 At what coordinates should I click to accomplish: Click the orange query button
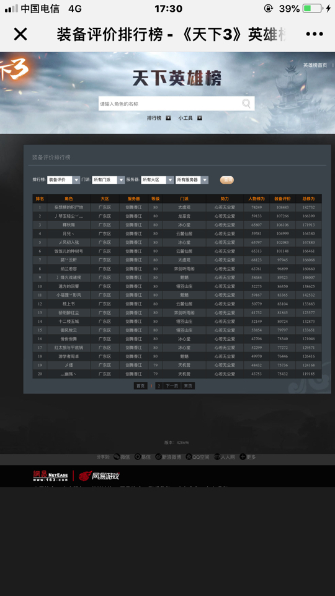coord(227,180)
